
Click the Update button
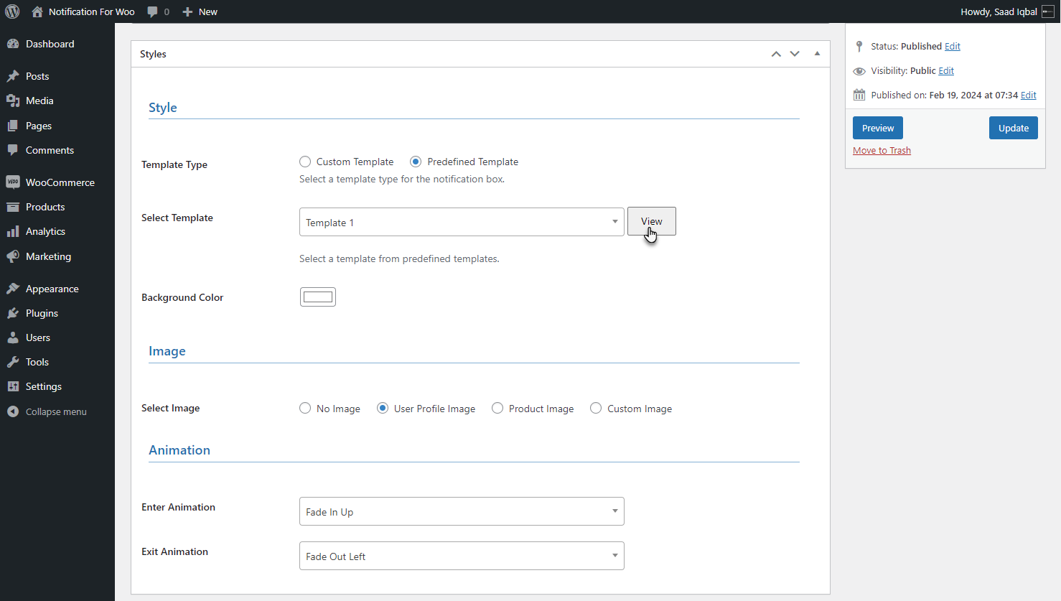pos(1014,128)
